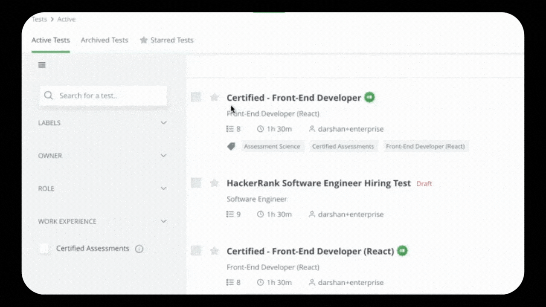Click green badge beside Front-End Developer (React) title

(x=402, y=251)
